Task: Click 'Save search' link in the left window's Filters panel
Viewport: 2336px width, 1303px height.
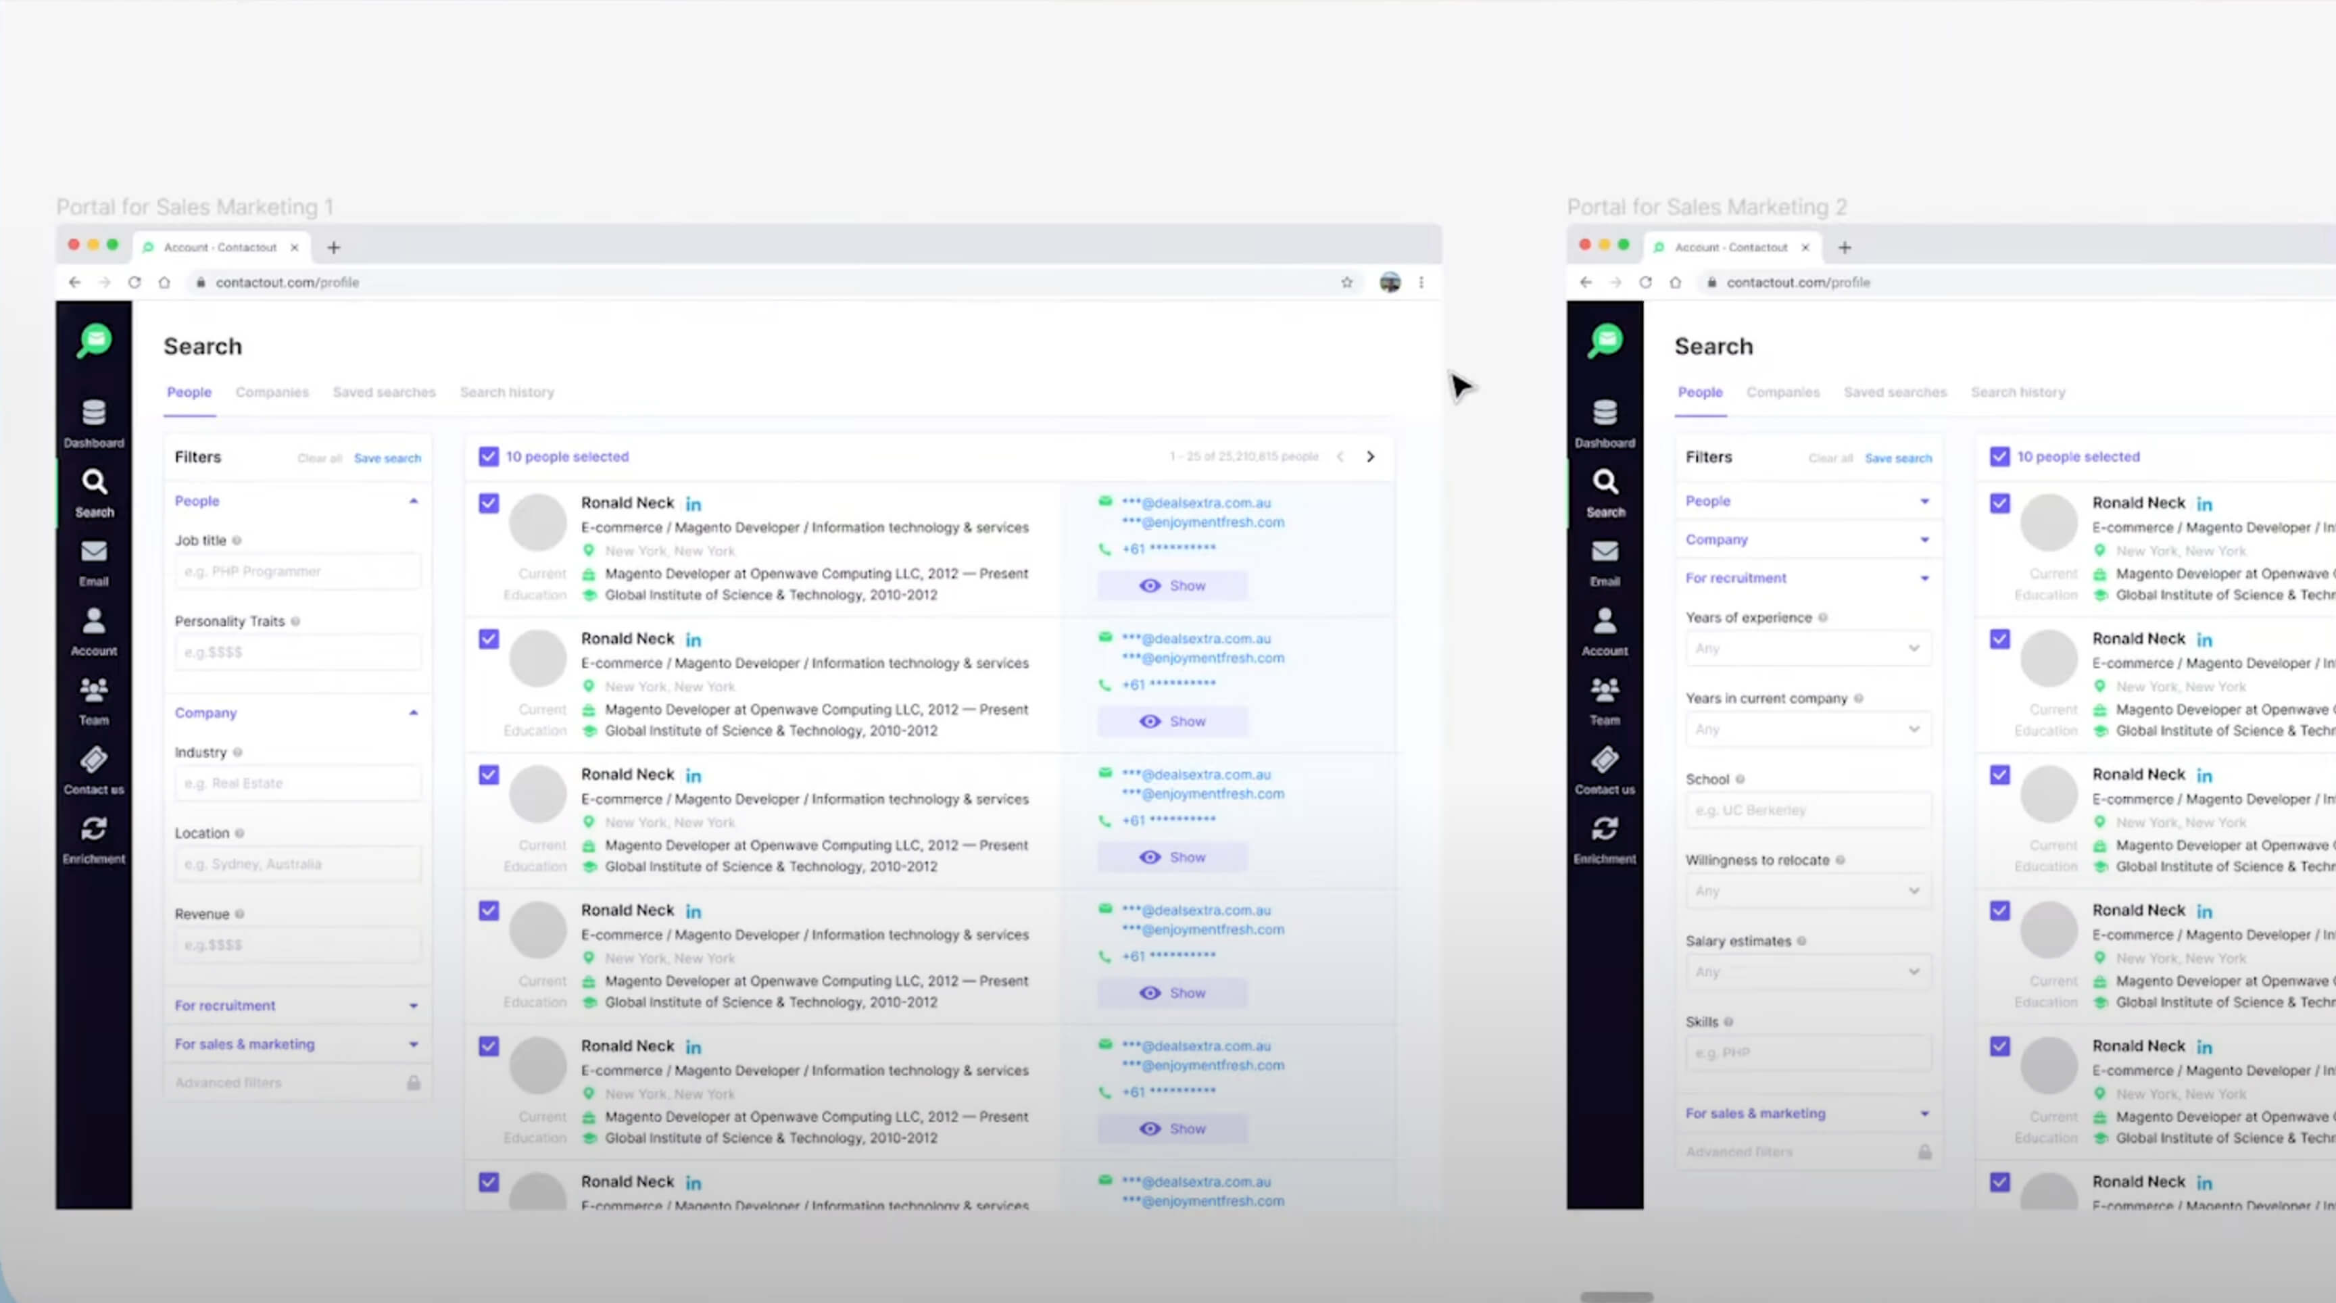Action: [x=387, y=459]
